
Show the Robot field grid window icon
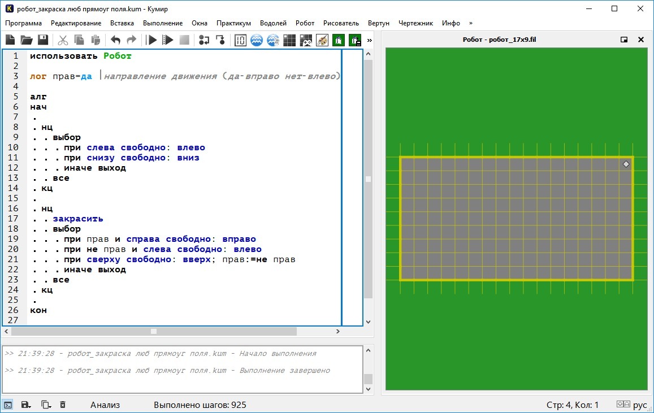(289, 40)
